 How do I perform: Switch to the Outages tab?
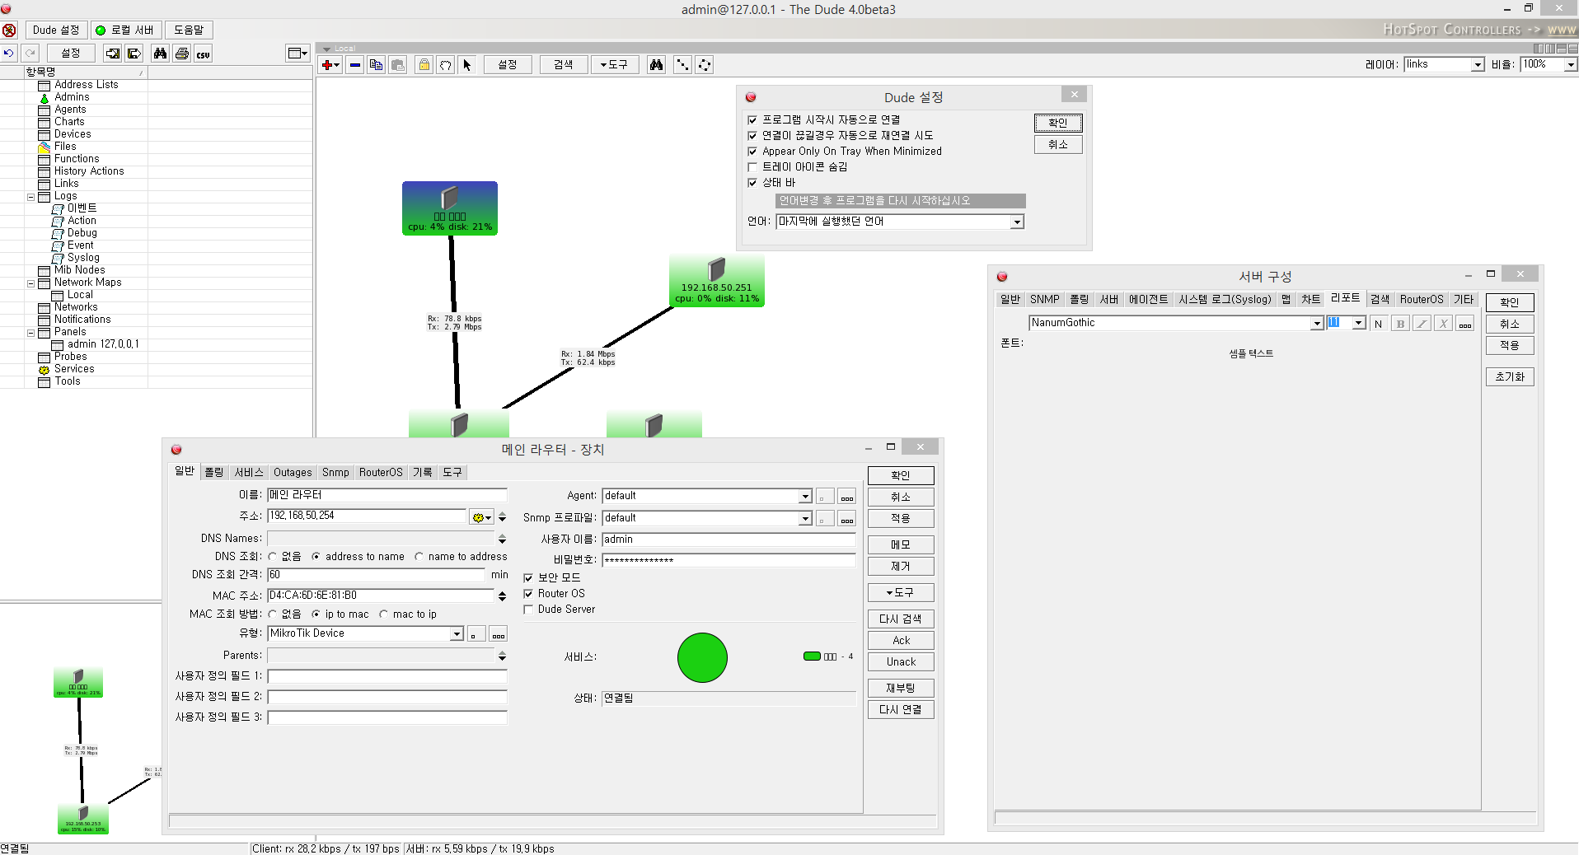point(293,473)
